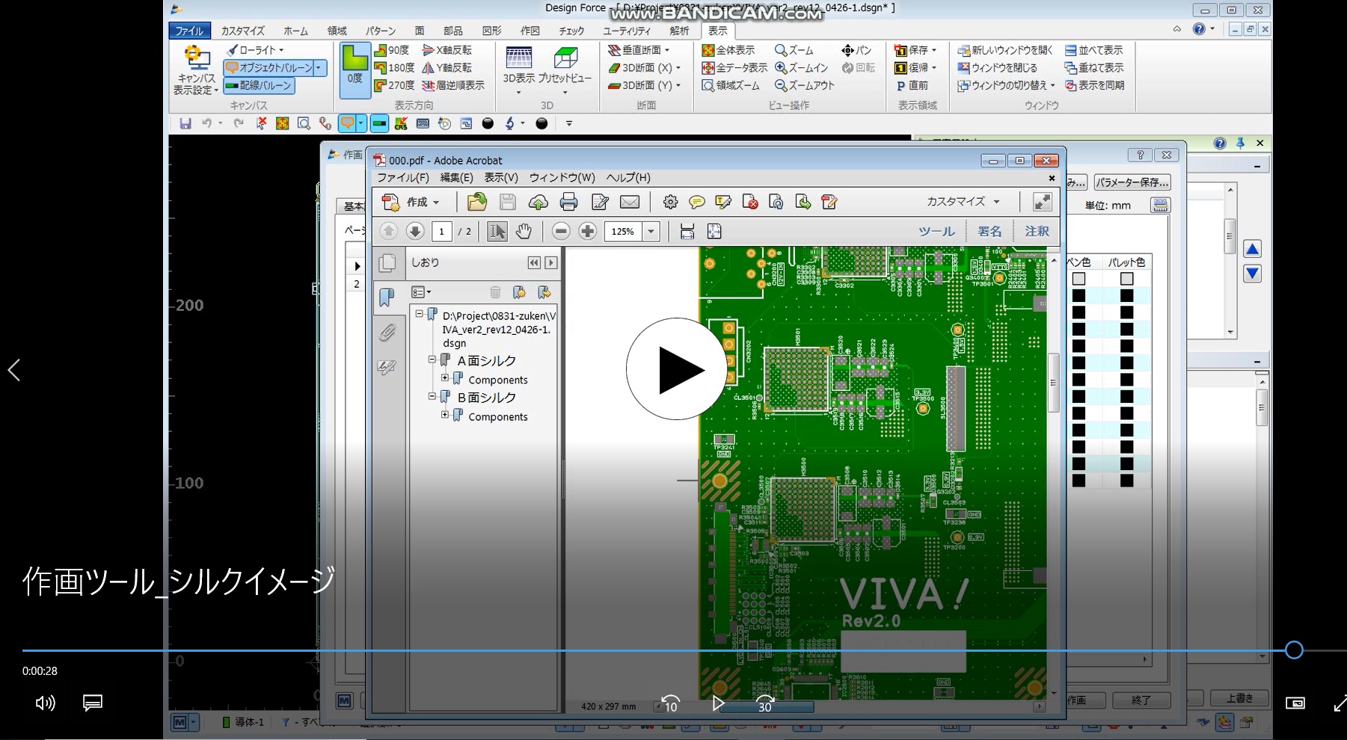Click the Acrobat page number input field
The height and width of the screenshot is (740, 1347).
pos(441,232)
